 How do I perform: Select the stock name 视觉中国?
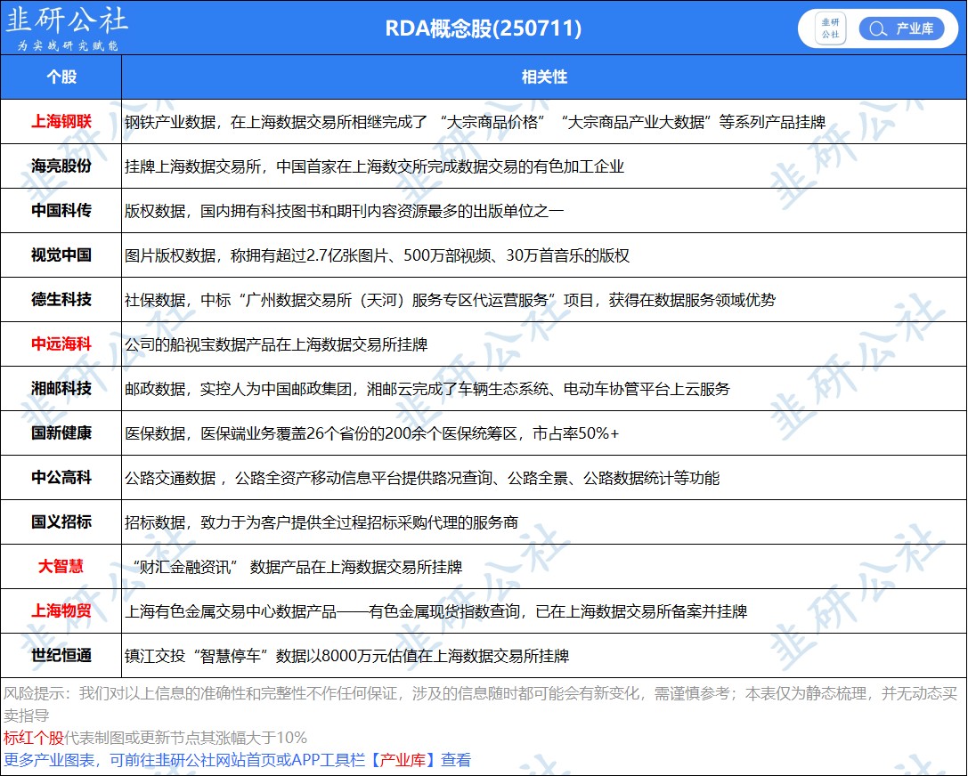[61, 255]
